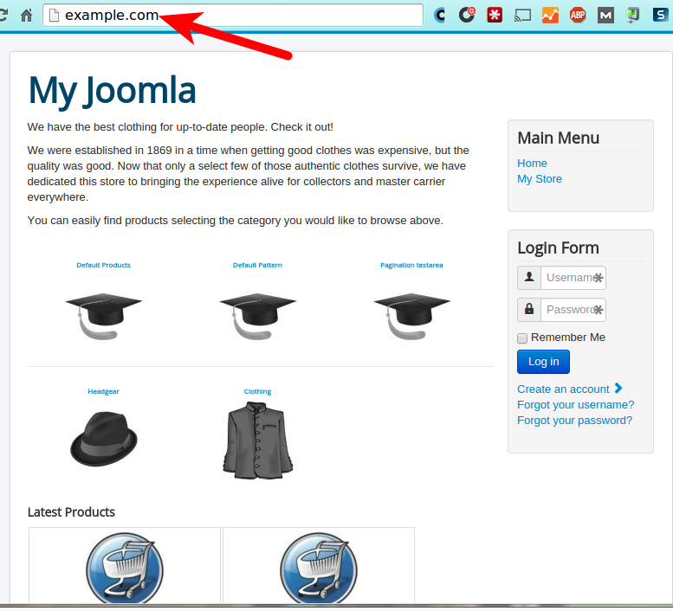
Task: Open the black C extension with red badge
Action: coord(467,15)
